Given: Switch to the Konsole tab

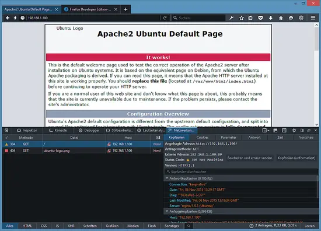Looking at the screenshot, I should (58, 130).
